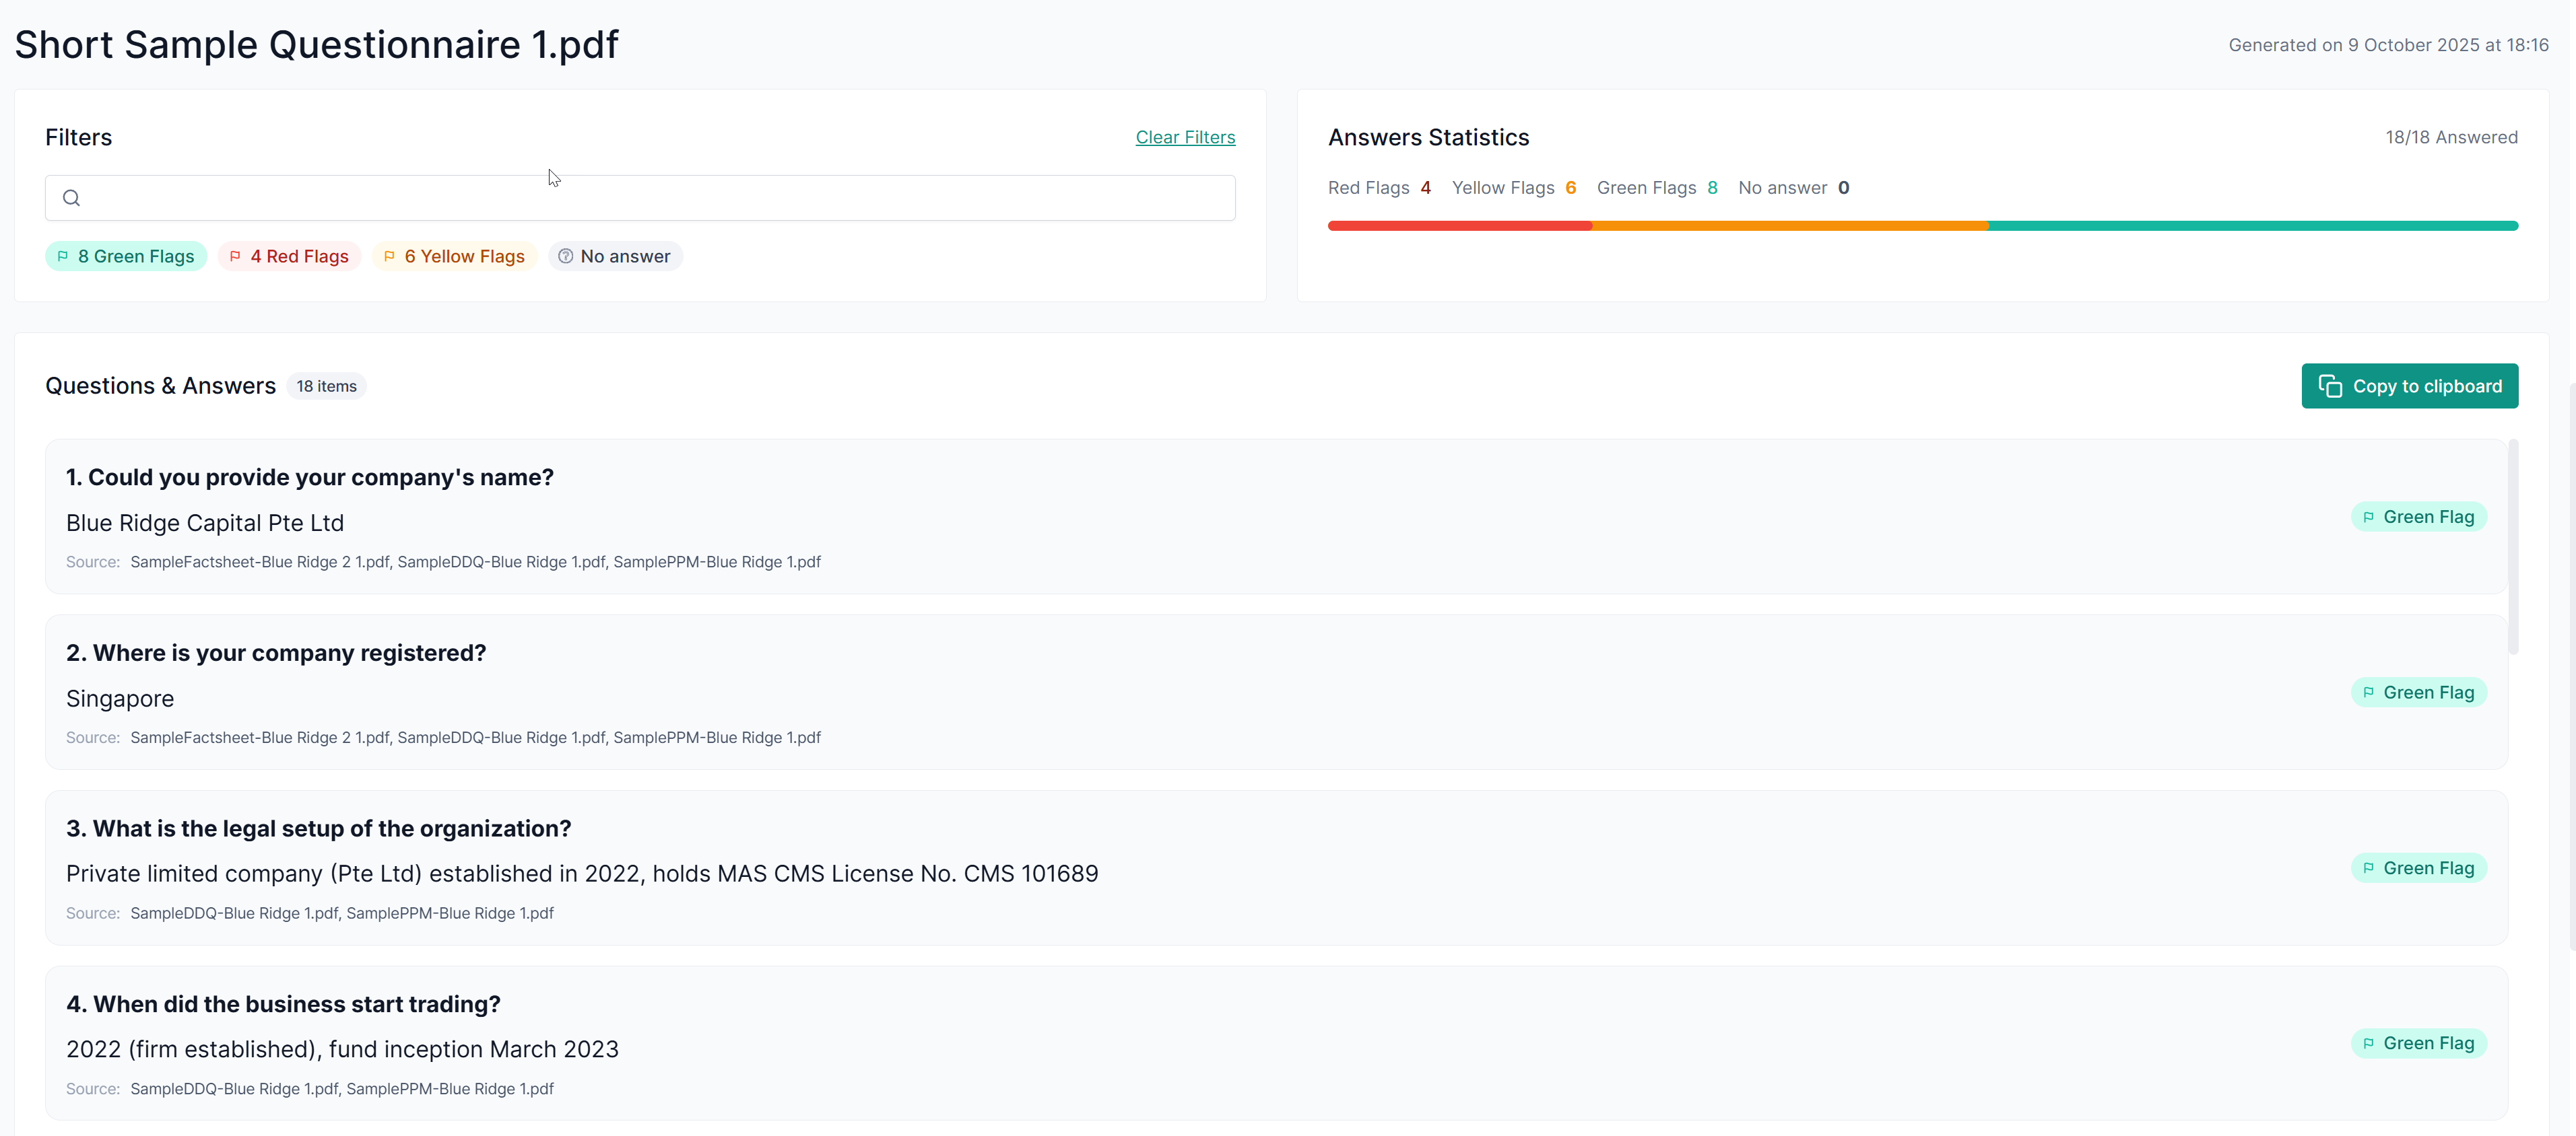This screenshot has width=2576, height=1136.
Task: Click the Clear Filters link
Action: 1185,137
